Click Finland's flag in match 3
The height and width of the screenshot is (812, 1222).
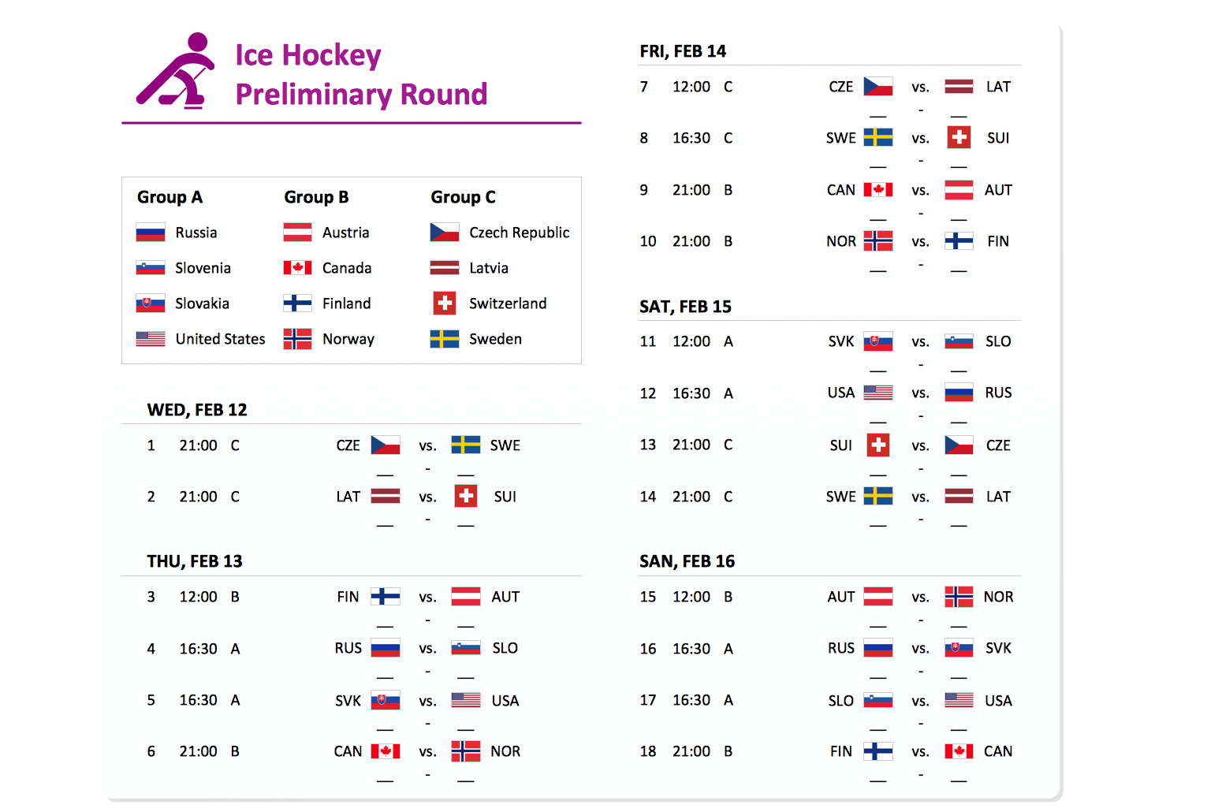(x=386, y=597)
